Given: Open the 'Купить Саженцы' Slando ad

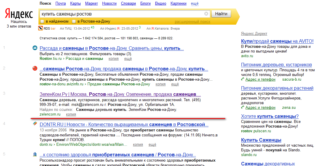Looking at the screenshot, I should pos(261,140).
